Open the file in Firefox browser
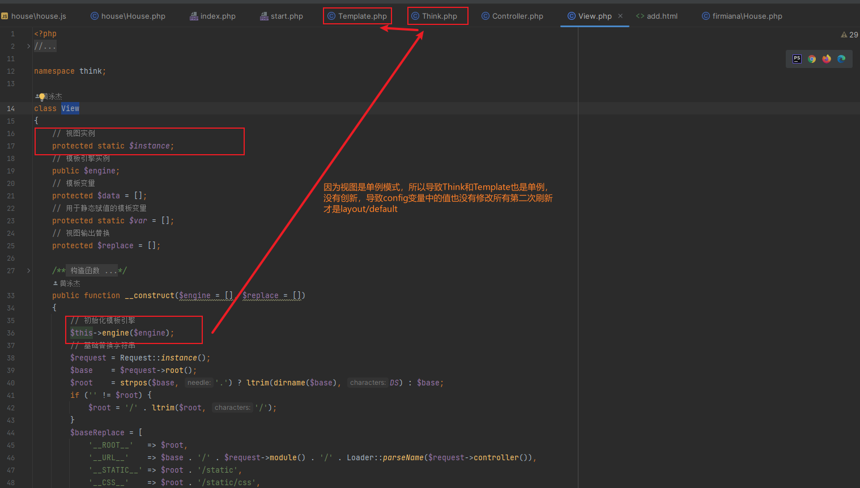Viewport: 860px width, 488px height. [827, 58]
